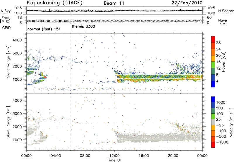The image size is (234, 162).
Task: Click the red high-power patch near 02:30
Action: point(45,77)
